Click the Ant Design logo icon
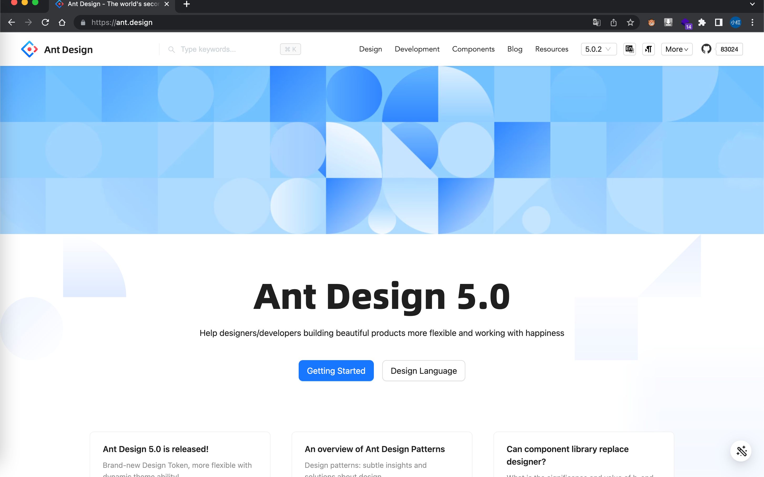The image size is (764, 477). (29, 49)
